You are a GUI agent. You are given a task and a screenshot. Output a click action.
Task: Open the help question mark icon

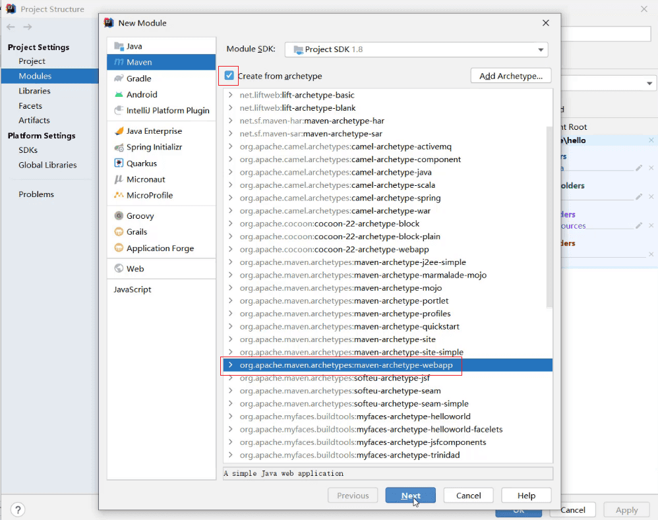[x=18, y=510]
